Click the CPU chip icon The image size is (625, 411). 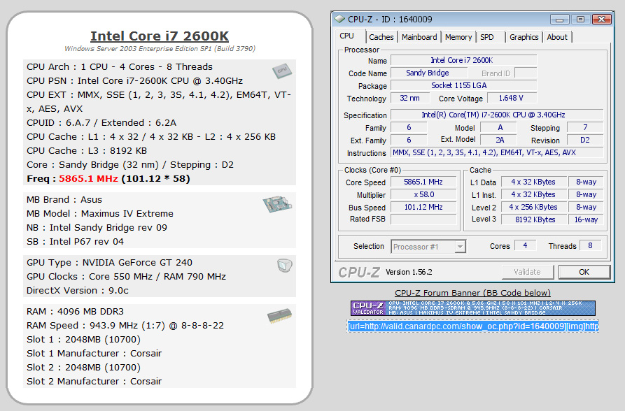point(281,71)
